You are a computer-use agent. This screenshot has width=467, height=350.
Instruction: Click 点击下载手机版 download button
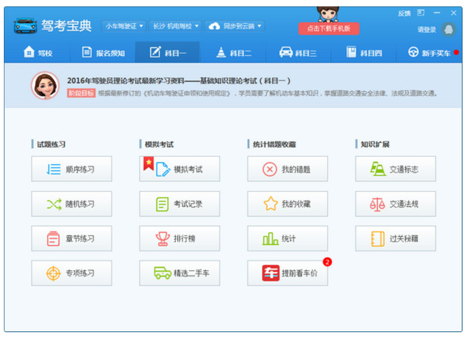point(328,29)
